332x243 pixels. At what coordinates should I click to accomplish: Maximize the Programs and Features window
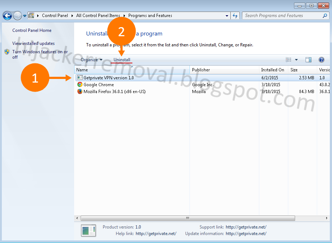pyautogui.click(x=311, y=6)
